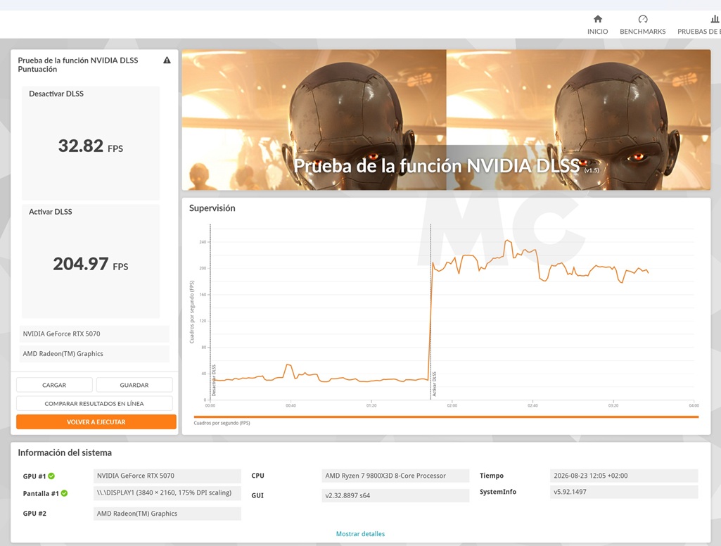Click the SystemInfo version v5.92.1497
721x546 pixels.
[x=624, y=493]
